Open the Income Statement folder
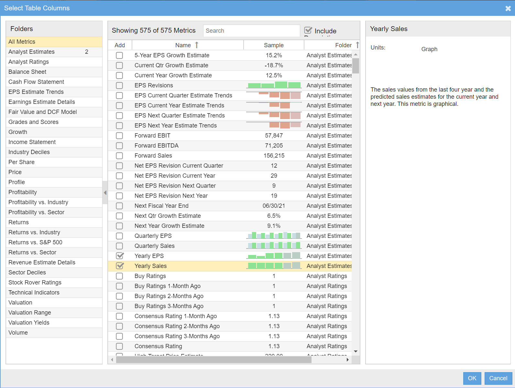 [x=54, y=142]
